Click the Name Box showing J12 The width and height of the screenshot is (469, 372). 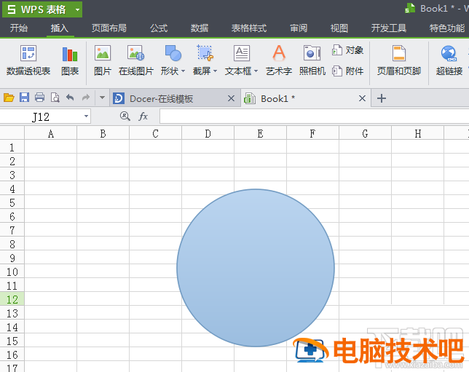[42, 116]
